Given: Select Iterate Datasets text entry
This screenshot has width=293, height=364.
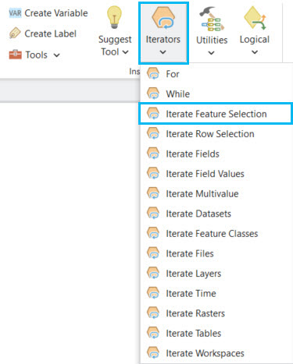Looking at the screenshot, I should coord(198,214).
